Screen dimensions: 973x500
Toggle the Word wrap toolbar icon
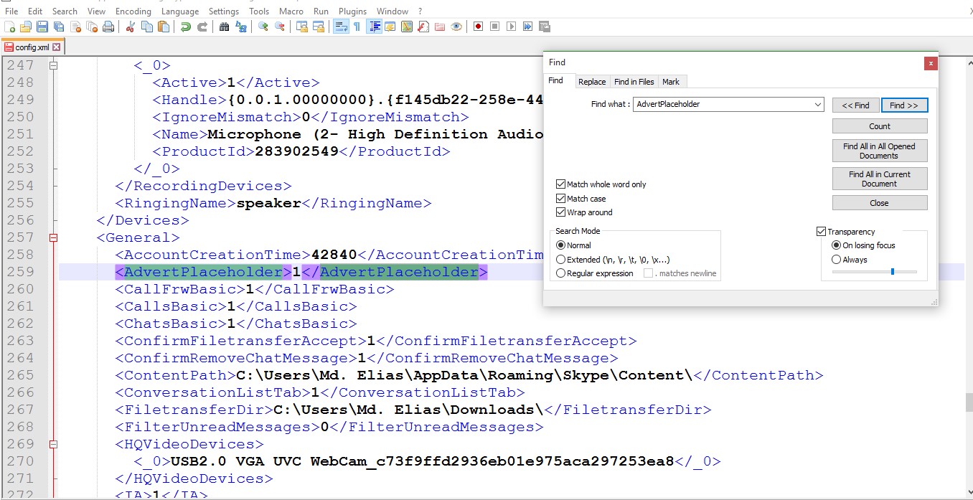340,27
